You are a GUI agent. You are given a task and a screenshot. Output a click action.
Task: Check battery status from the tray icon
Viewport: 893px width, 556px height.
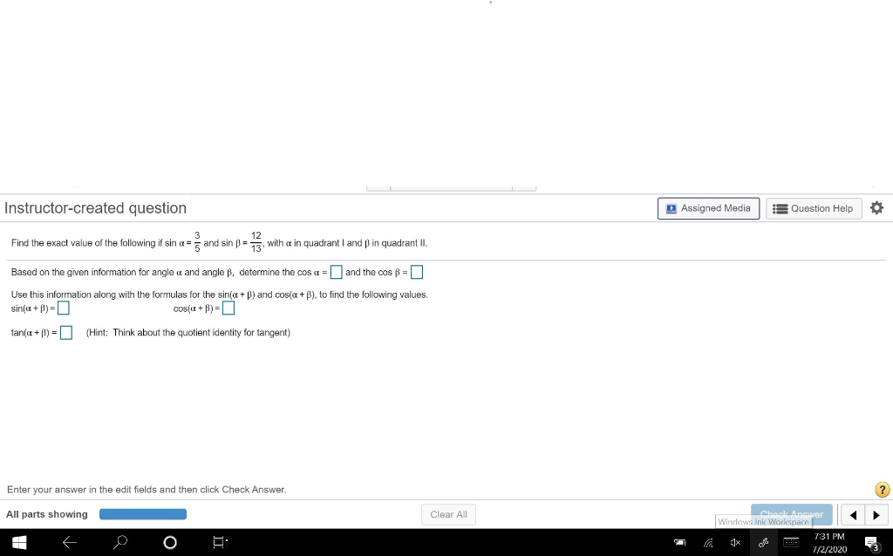[x=680, y=542]
